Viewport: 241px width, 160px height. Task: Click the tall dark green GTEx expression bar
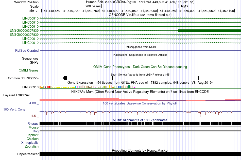tap(129, 87)
